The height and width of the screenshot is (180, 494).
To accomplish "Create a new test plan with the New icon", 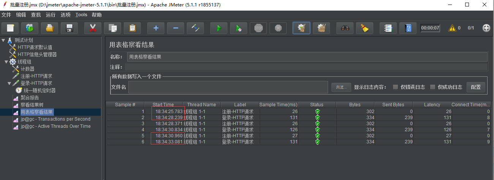I will 10,28.
